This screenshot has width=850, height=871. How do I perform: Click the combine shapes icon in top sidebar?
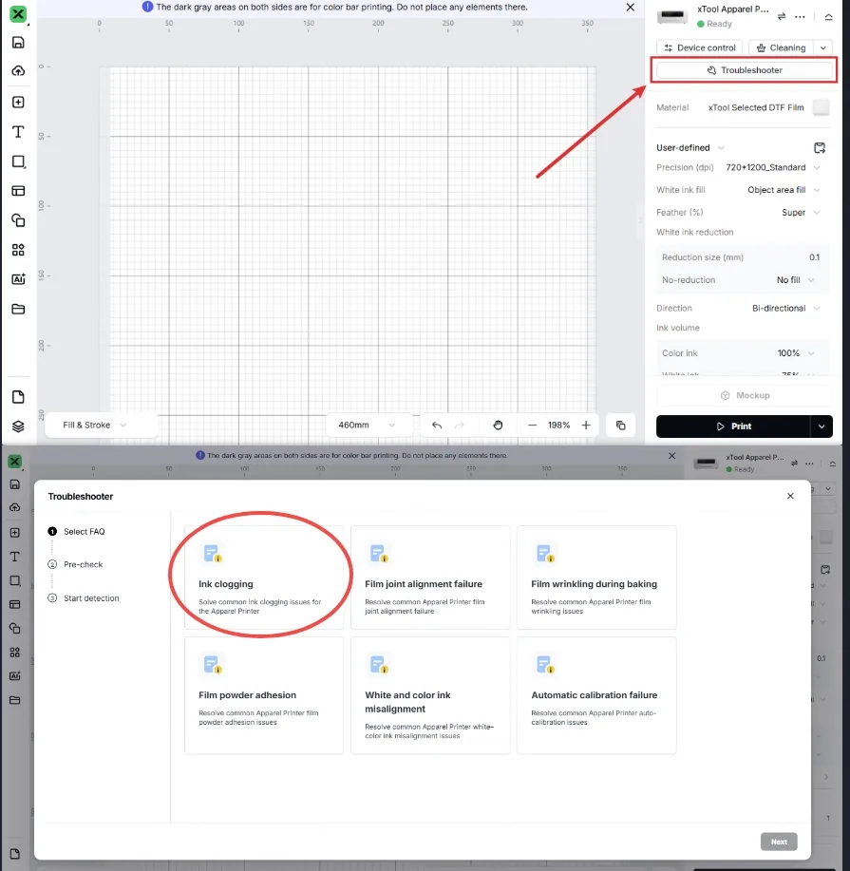pyautogui.click(x=18, y=220)
